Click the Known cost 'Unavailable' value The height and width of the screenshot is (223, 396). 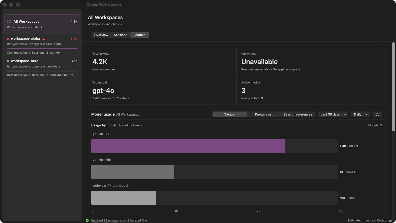click(x=259, y=62)
